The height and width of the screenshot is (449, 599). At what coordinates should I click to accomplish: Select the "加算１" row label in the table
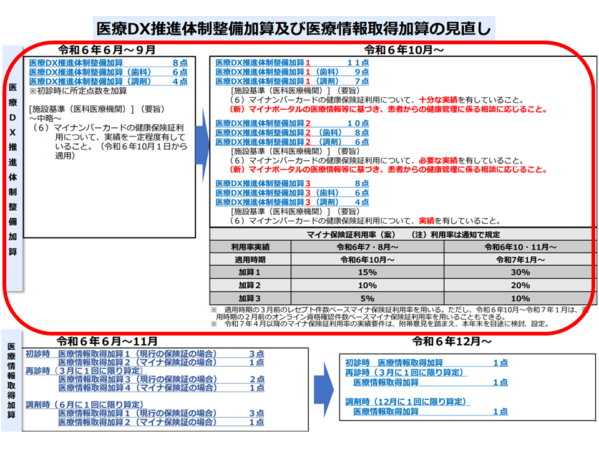click(250, 273)
